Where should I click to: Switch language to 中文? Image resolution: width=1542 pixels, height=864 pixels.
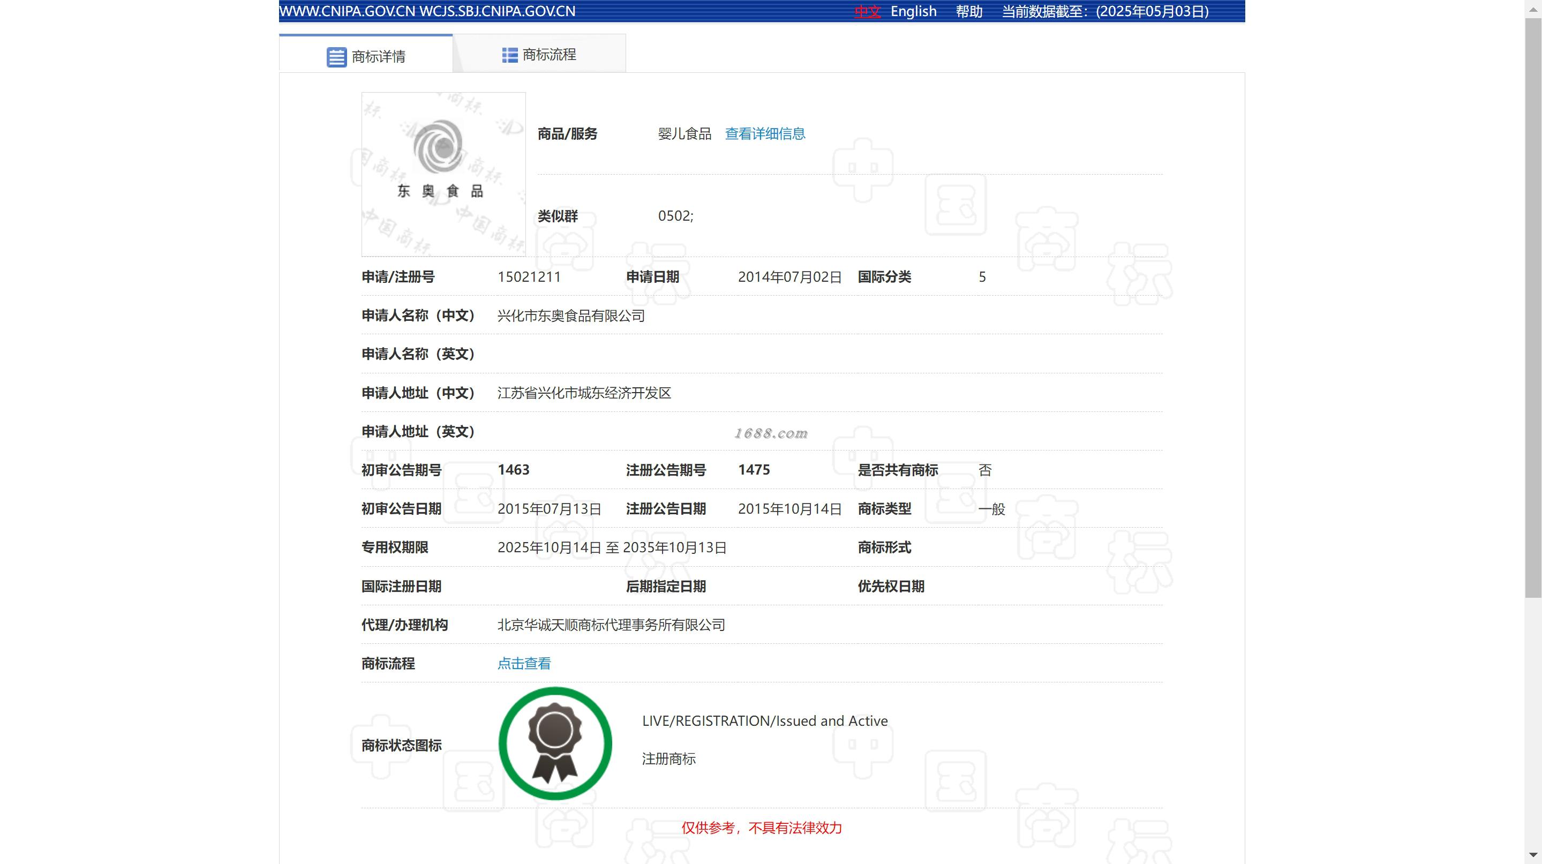pyautogui.click(x=867, y=11)
